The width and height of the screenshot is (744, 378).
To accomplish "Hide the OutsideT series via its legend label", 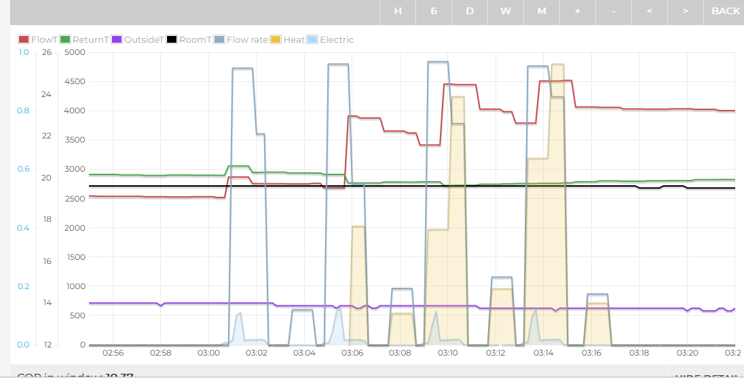I will [143, 40].
